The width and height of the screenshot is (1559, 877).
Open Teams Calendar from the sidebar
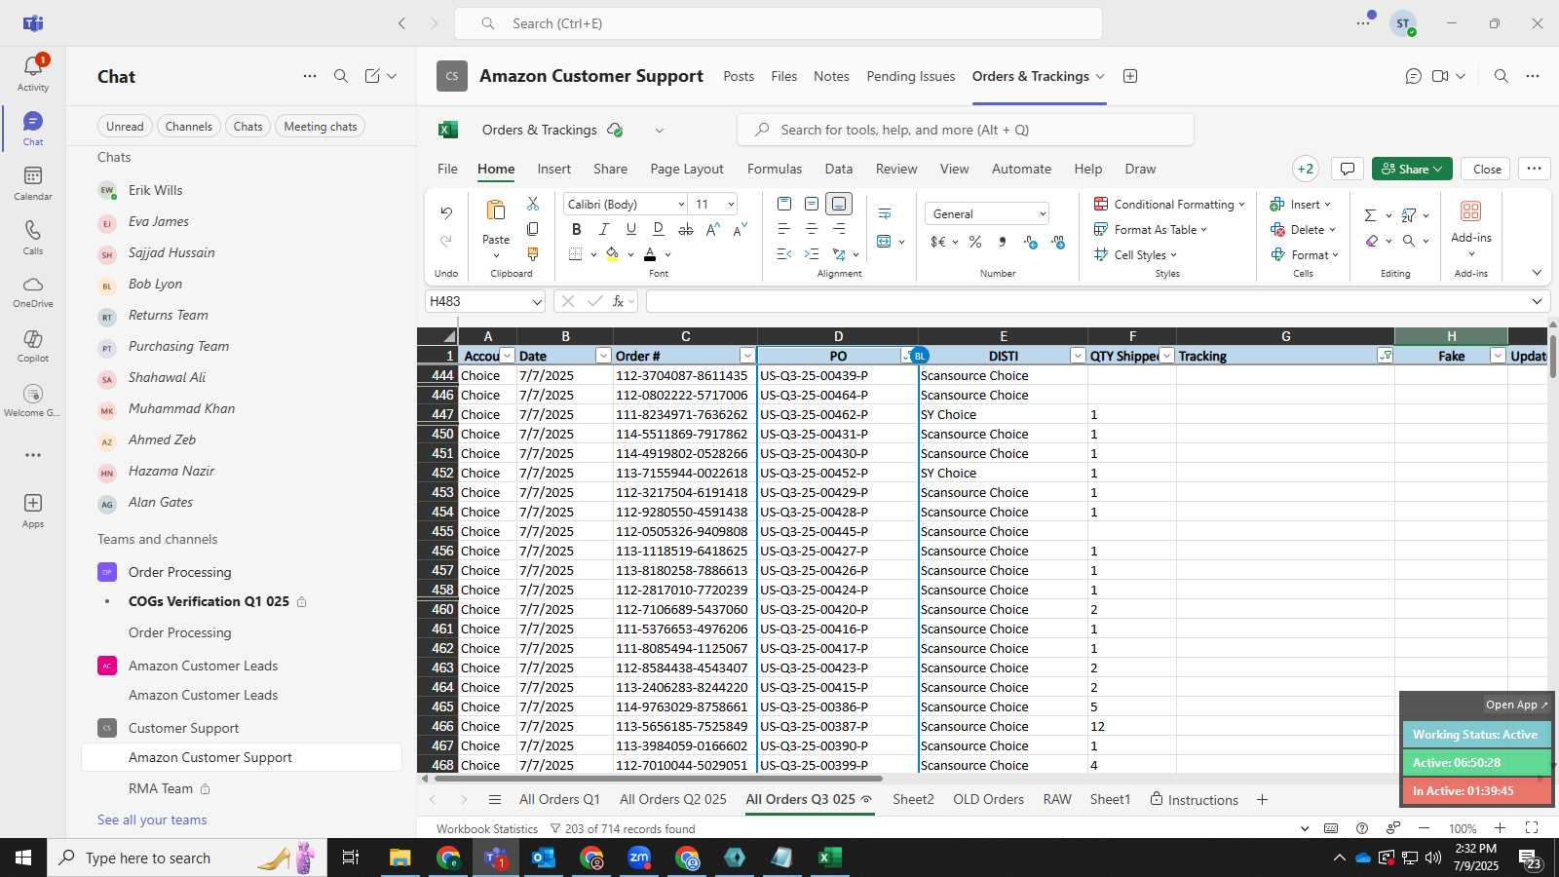33,182
